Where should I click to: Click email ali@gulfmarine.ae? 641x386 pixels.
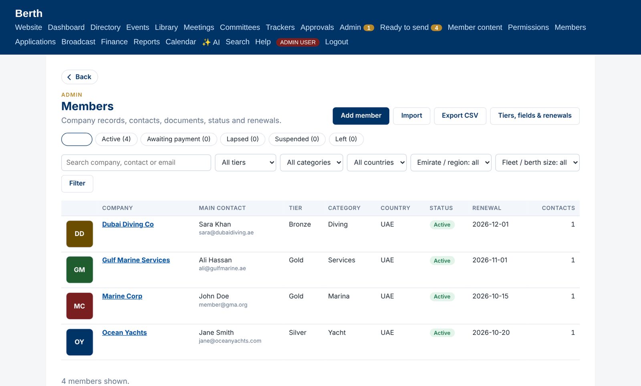point(222,268)
